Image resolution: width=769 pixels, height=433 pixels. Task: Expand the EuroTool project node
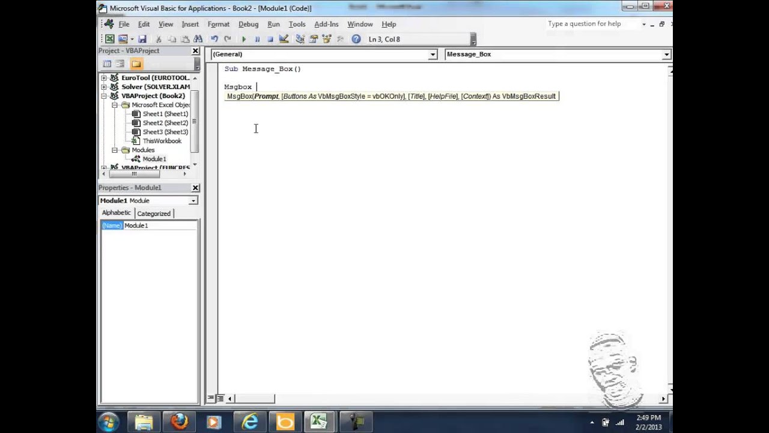coord(104,78)
